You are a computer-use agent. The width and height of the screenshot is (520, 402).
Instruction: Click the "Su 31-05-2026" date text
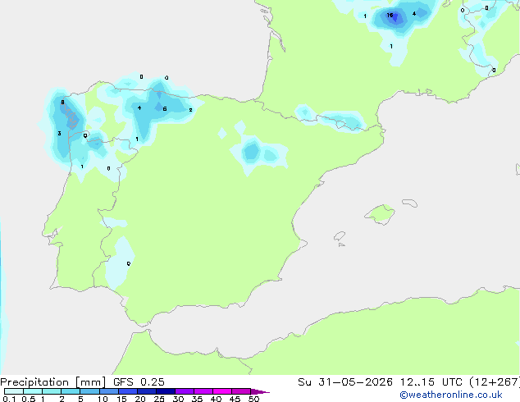345,382
